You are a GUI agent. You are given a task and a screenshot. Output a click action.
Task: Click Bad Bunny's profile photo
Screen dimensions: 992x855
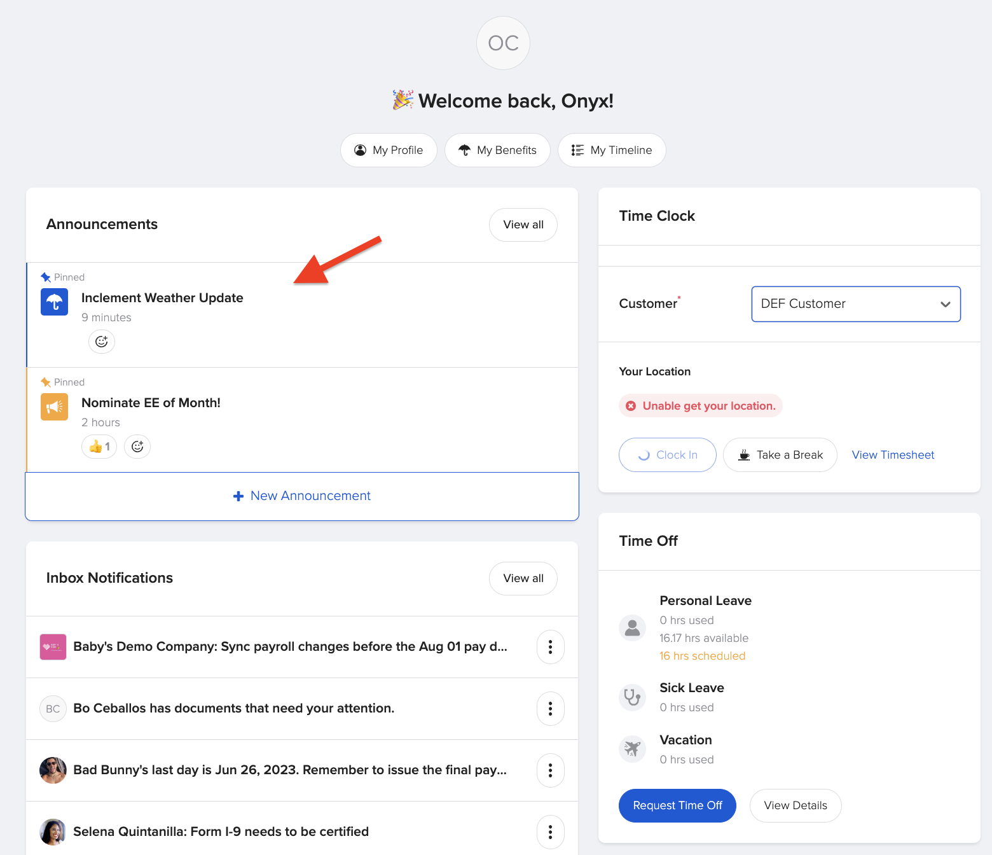(53, 770)
